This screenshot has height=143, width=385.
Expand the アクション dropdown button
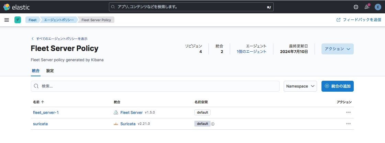337,49
